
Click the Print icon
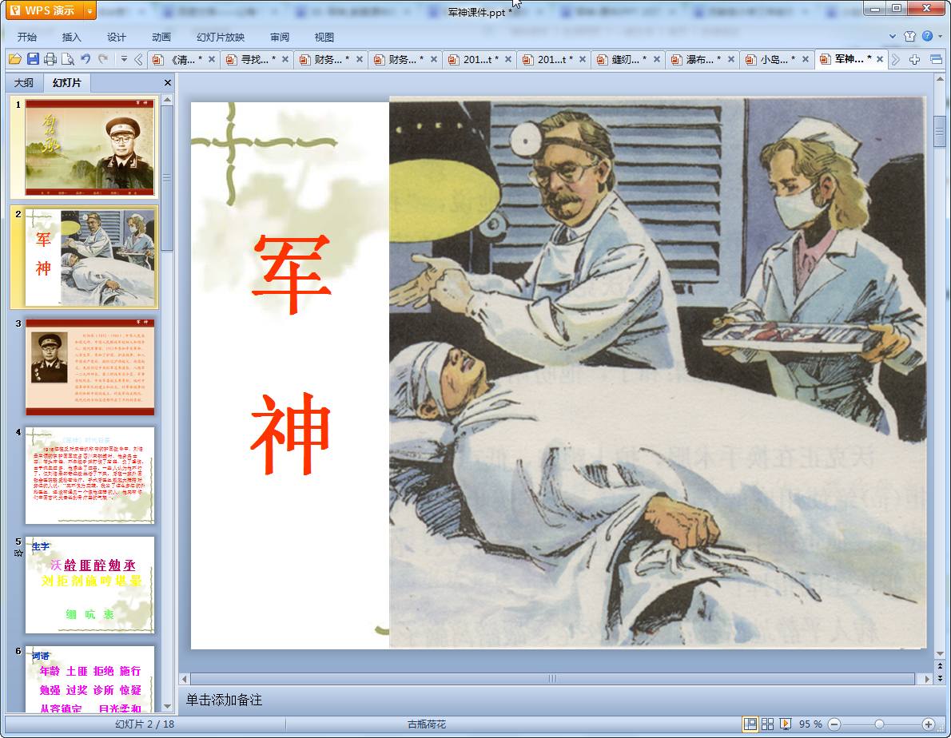click(x=50, y=59)
